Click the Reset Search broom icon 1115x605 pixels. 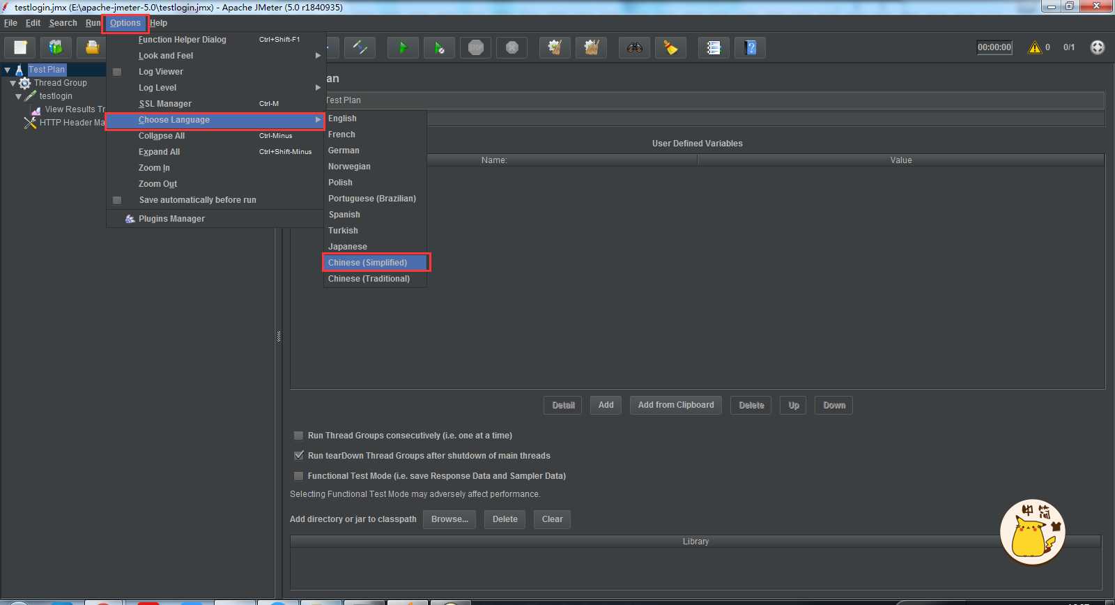[x=670, y=47]
